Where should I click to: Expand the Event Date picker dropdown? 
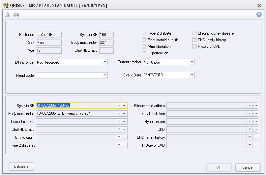point(192,75)
